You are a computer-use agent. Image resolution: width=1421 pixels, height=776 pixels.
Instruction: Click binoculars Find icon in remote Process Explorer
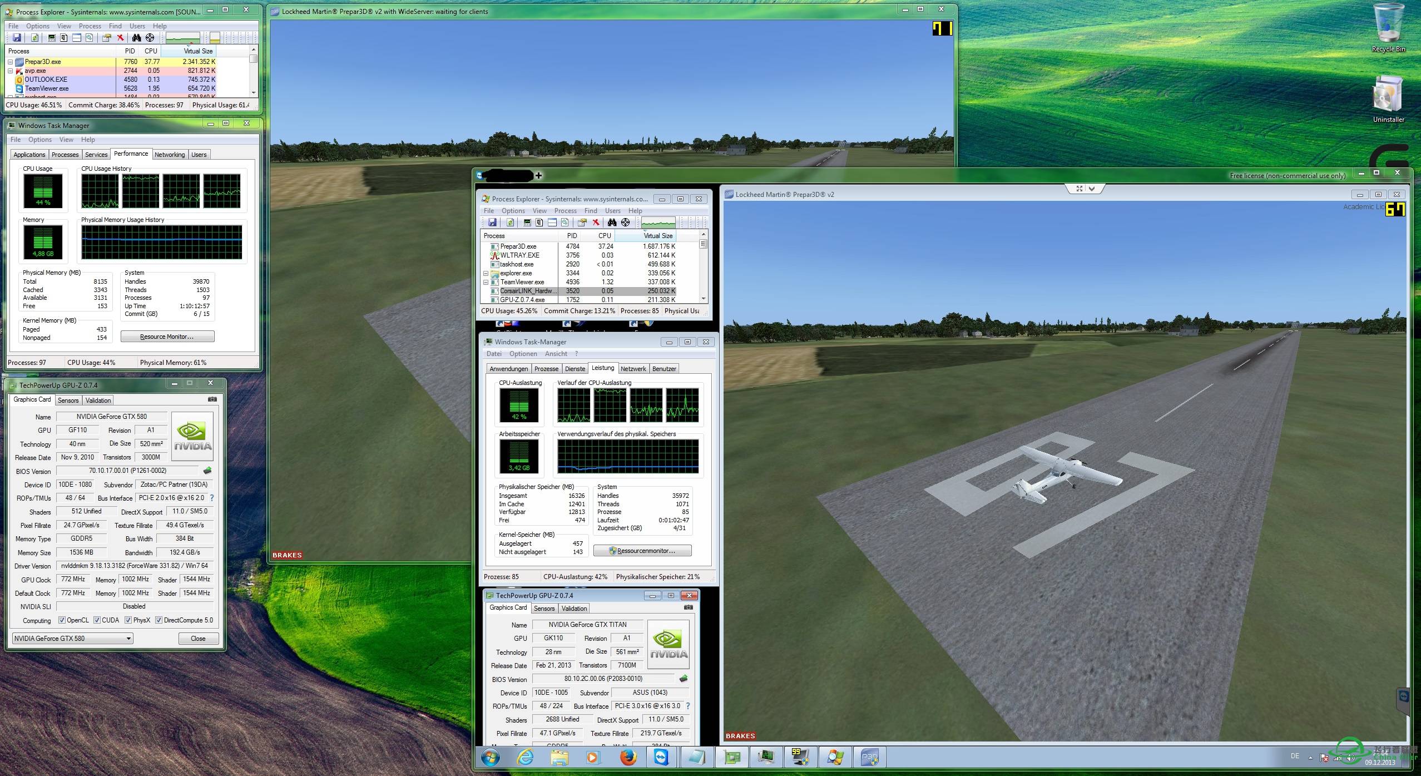(x=612, y=223)
